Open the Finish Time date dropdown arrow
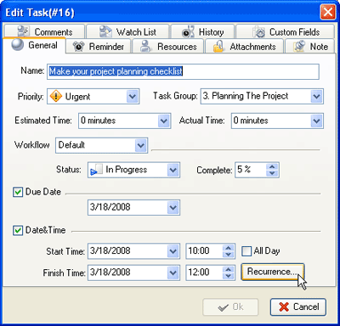This screenshot has width=340, height=326. (173, 273)
